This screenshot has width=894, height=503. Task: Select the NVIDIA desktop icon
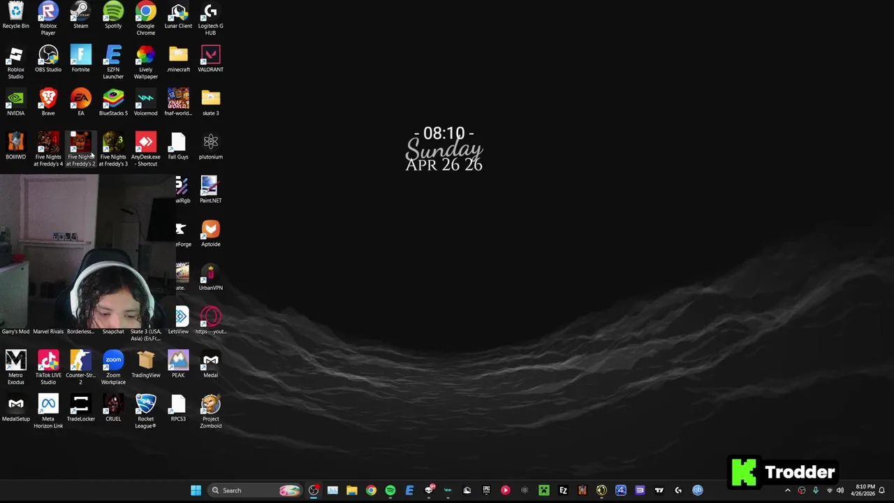[15, 103]
